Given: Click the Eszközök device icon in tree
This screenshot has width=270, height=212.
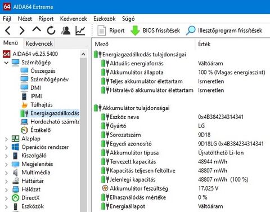Looking at the screenshot, I should [15, 206].
